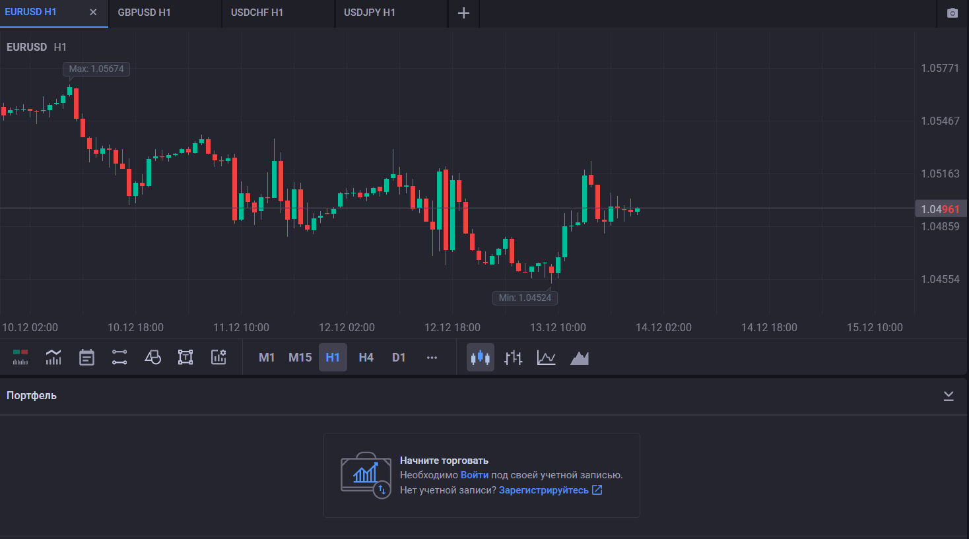The height and width of the screenshot is (539, 969).
Task: Take chart screenshot with camera icon
Action: pyautogui.click(x=952, y=13)
